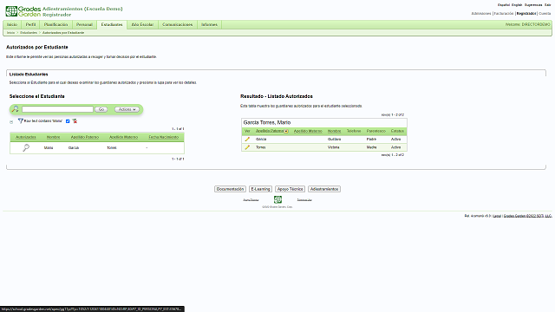
Task: Switch language to English
Action: coord(517,5)
